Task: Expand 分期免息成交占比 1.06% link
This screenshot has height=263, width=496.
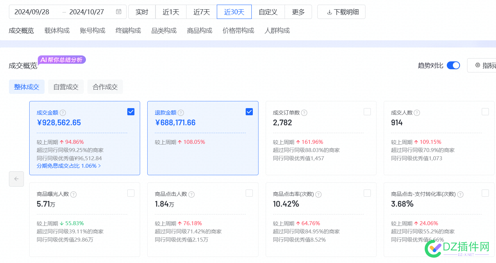Action: (69, 166)
